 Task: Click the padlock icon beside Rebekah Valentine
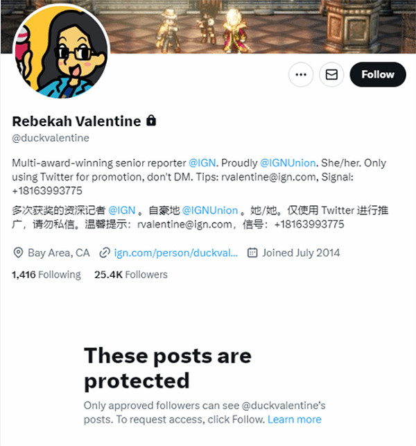(x=151, y=120)
